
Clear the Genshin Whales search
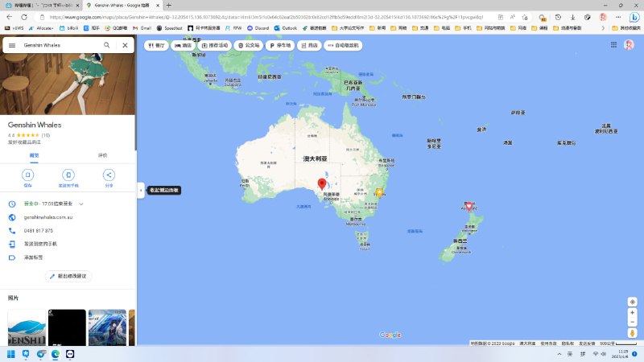[125, 45]
